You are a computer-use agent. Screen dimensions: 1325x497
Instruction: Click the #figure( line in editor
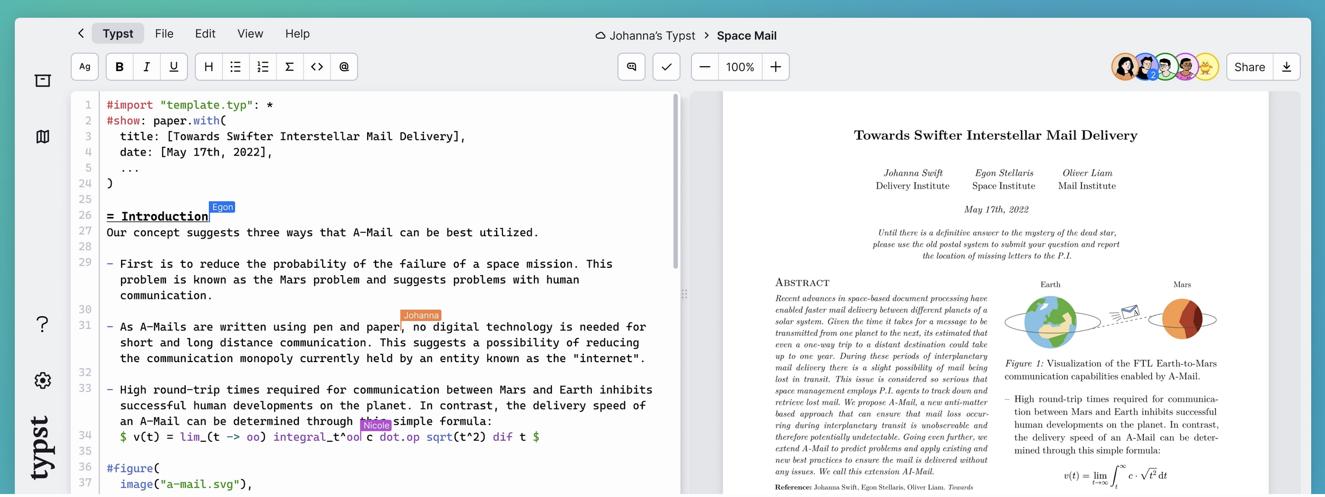click(133, 469)
